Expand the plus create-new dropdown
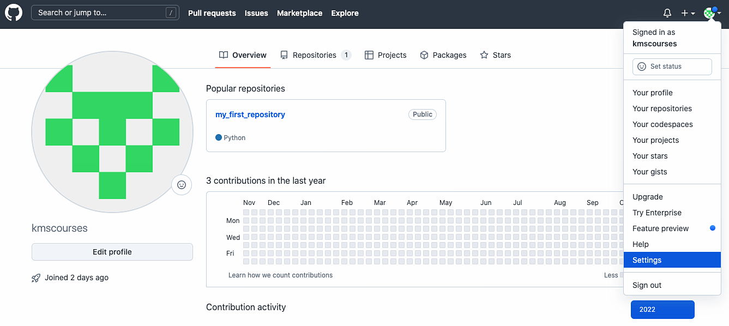 688,13
